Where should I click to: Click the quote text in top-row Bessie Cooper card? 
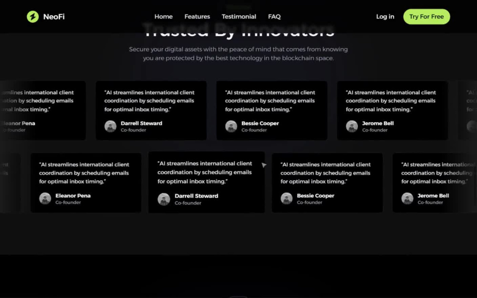tap(270, 101)
